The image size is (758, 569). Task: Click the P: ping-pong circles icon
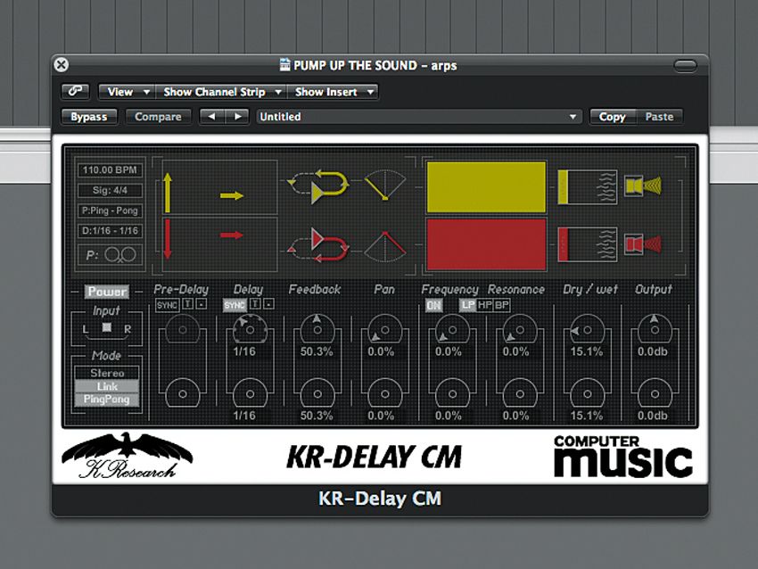click(111, 254)
